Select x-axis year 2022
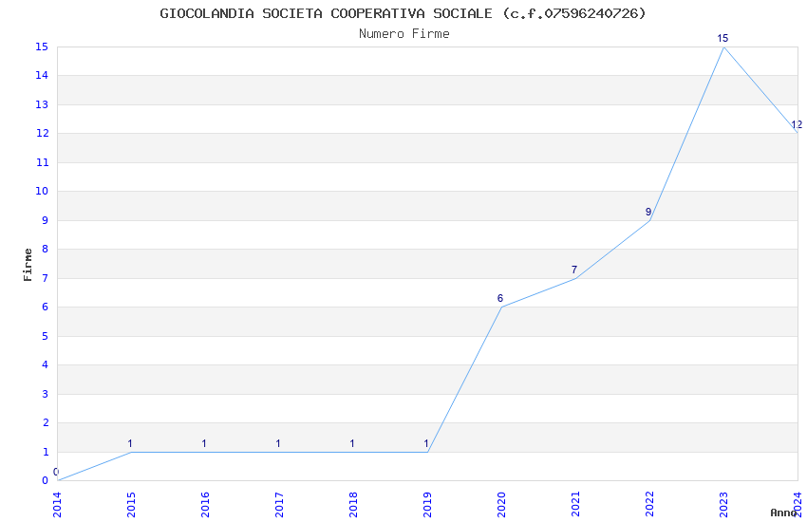This screenshot has width=807, height=522. click(x=650, y=505)
